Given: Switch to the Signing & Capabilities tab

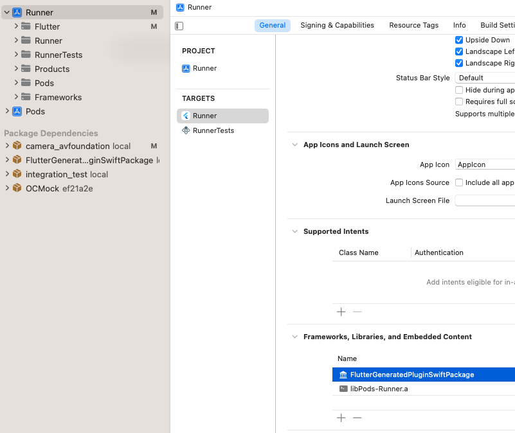Looking at the screenshot, I should pyautogui.click(x=337, y=25).
